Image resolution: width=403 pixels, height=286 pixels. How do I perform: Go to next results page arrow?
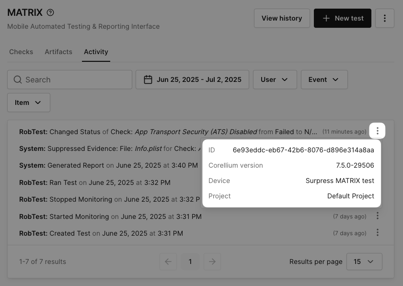[x=212, y=262]
